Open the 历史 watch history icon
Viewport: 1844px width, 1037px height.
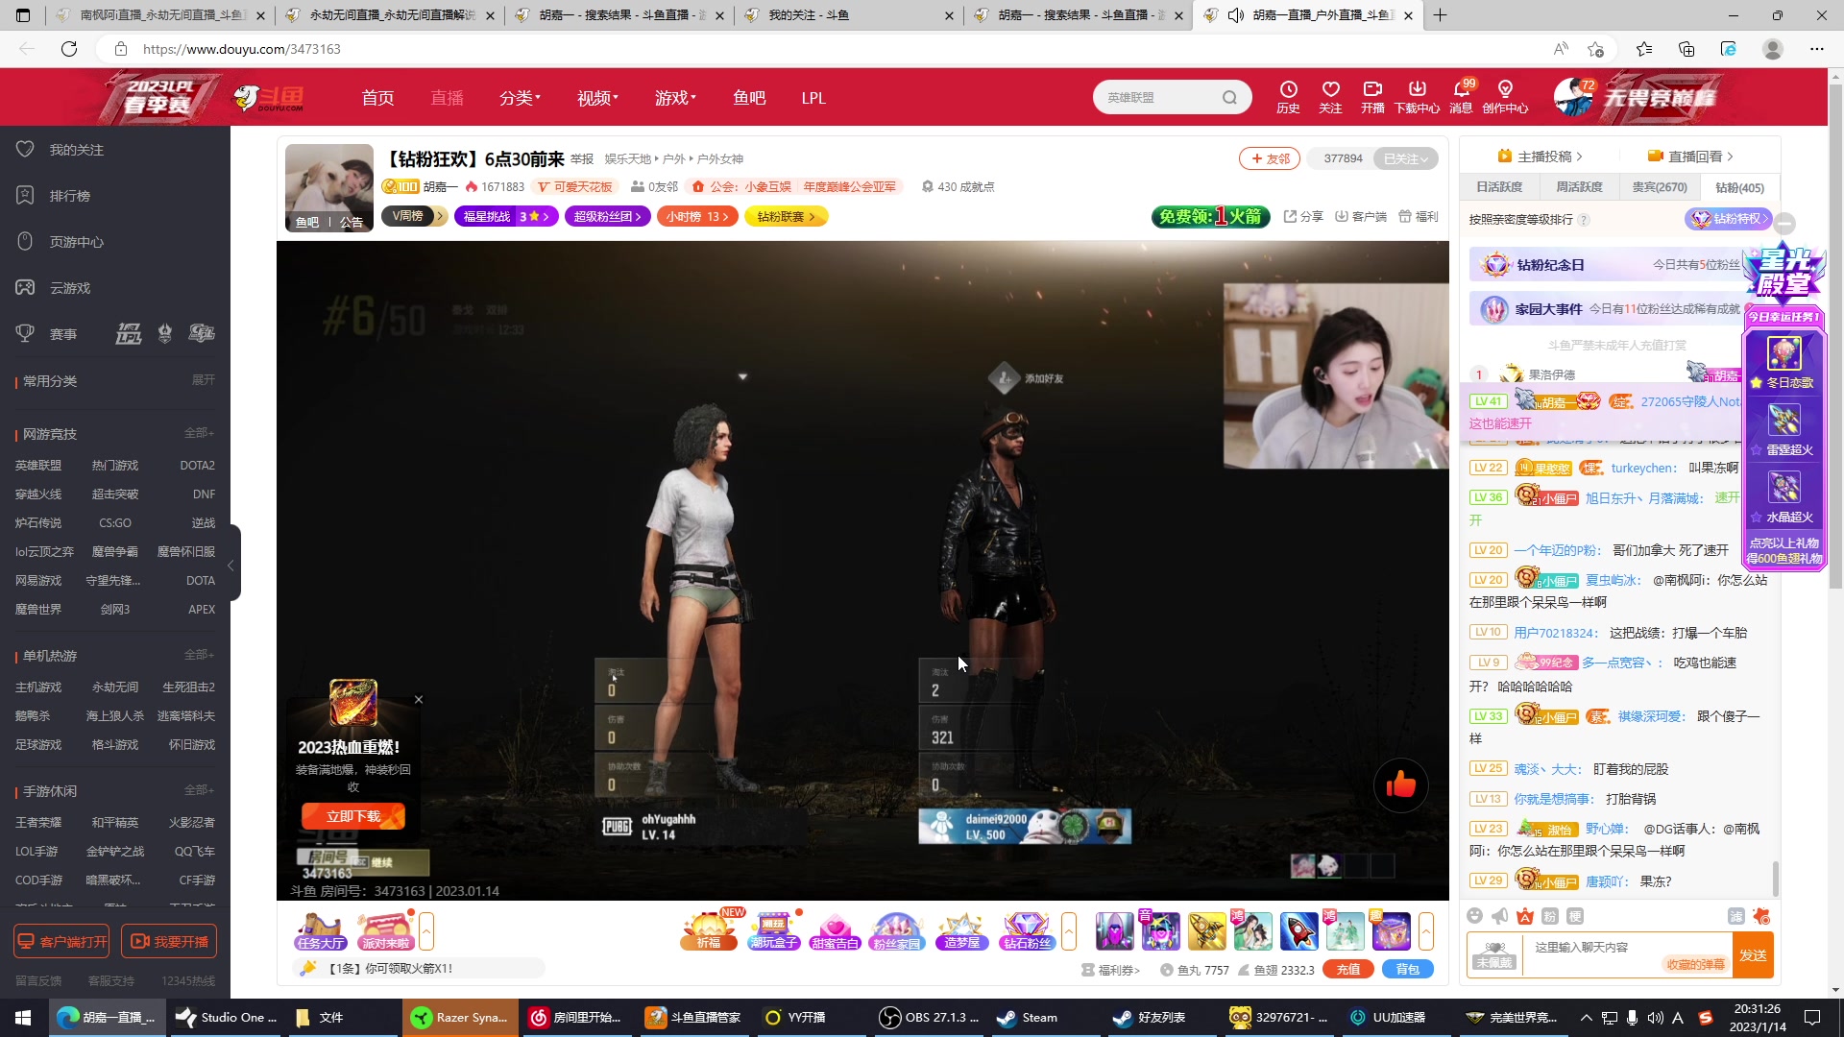point(1288,96)
